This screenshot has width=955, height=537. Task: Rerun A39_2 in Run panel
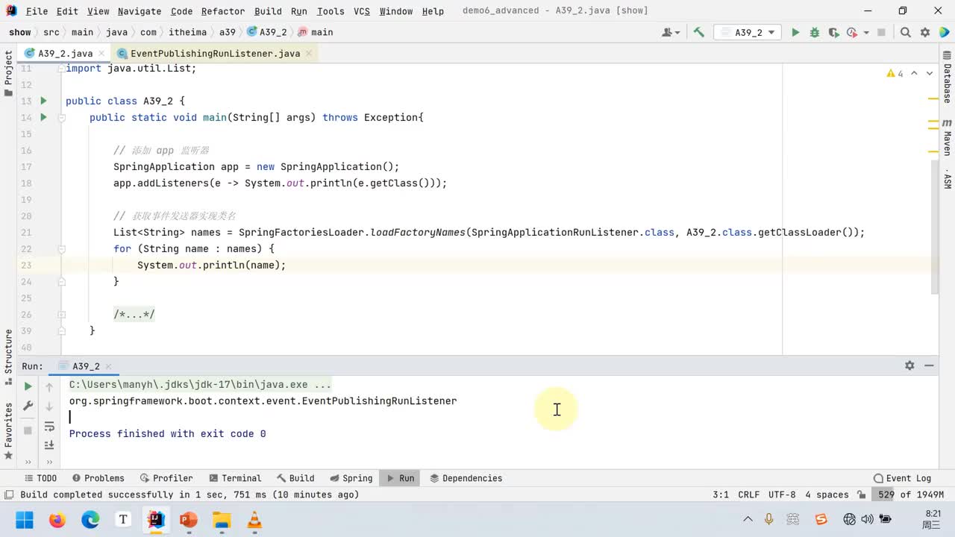pyautogui.click(x=28, y=386)
